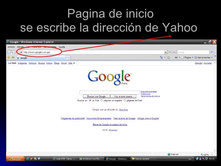Open the Ayuda menu
The height and width of the screenshot is (166, 221).
click(x=62, y=47)
